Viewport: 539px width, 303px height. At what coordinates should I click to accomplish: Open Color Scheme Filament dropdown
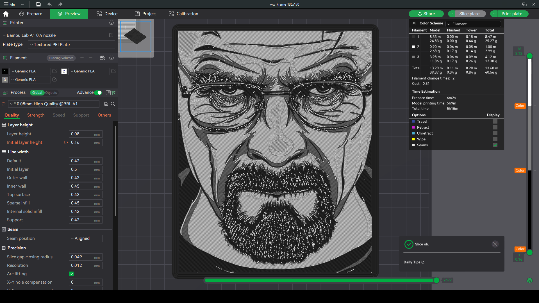coord(473,24)
